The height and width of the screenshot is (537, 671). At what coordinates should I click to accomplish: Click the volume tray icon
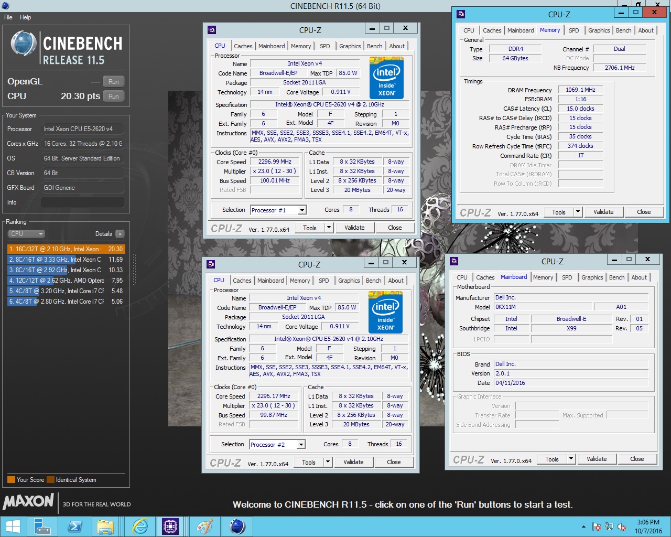(x=622, y=527)
